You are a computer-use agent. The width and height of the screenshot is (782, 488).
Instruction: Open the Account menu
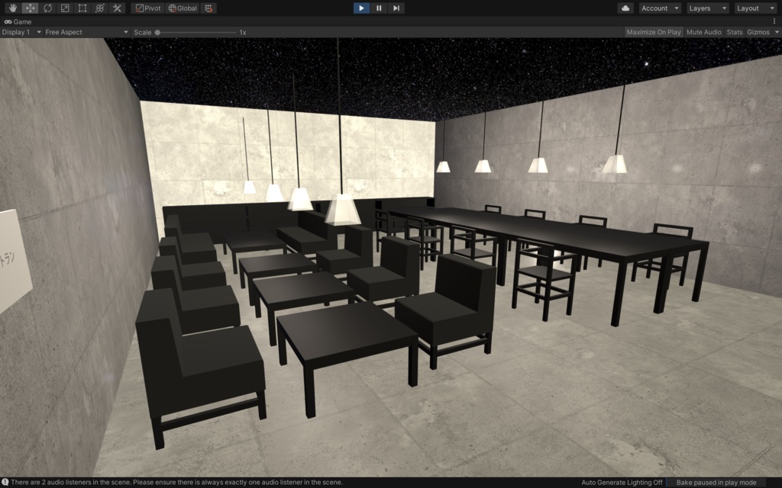pos(660,8)
